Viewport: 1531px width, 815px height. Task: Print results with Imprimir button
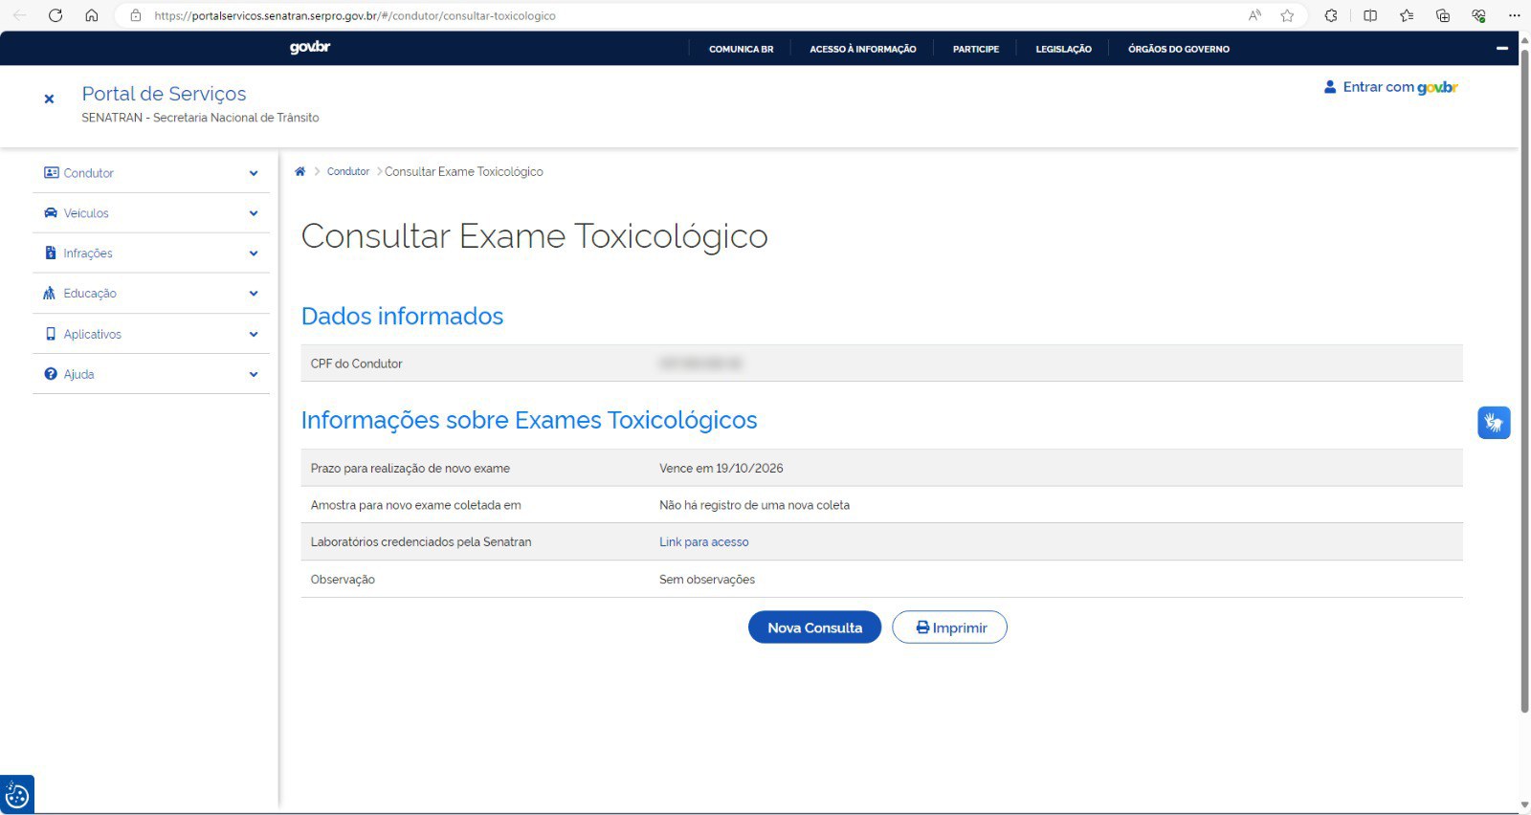949,628
